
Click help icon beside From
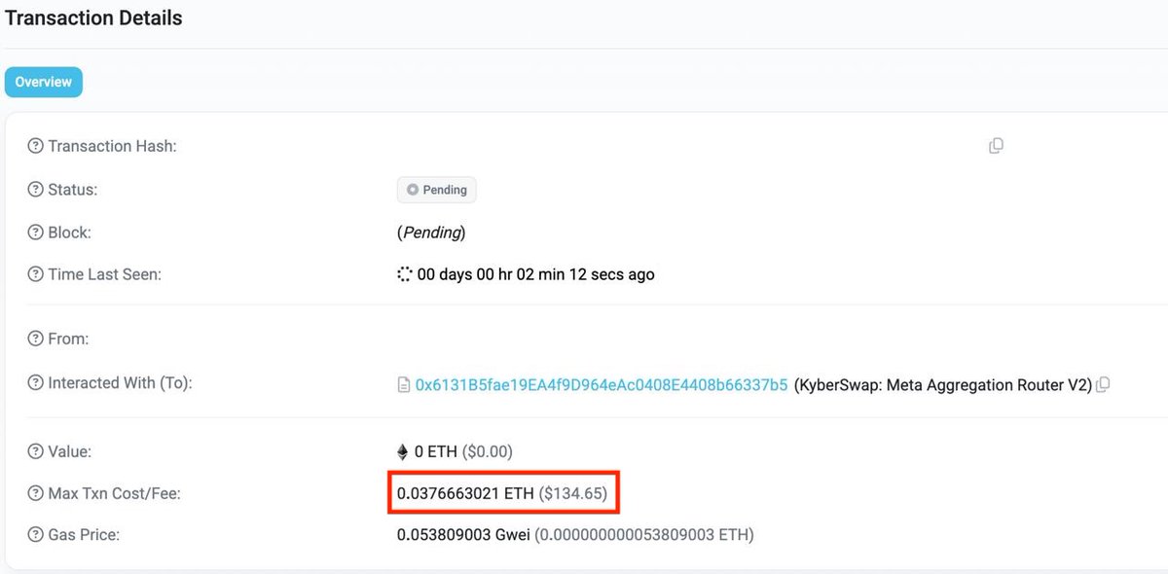tap(35, 340)
